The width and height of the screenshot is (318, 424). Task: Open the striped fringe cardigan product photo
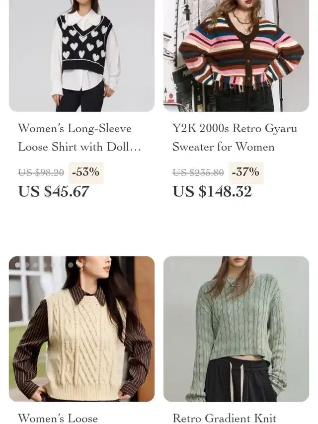(236, 56)
